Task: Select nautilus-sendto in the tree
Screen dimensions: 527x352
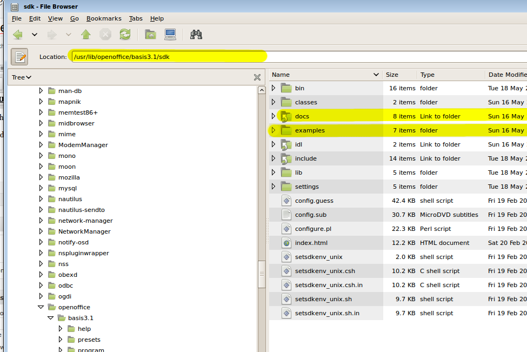Action: [x=81, y=210]
